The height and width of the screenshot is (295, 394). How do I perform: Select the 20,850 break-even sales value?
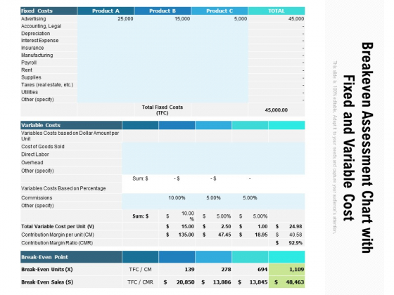point(186,282)
